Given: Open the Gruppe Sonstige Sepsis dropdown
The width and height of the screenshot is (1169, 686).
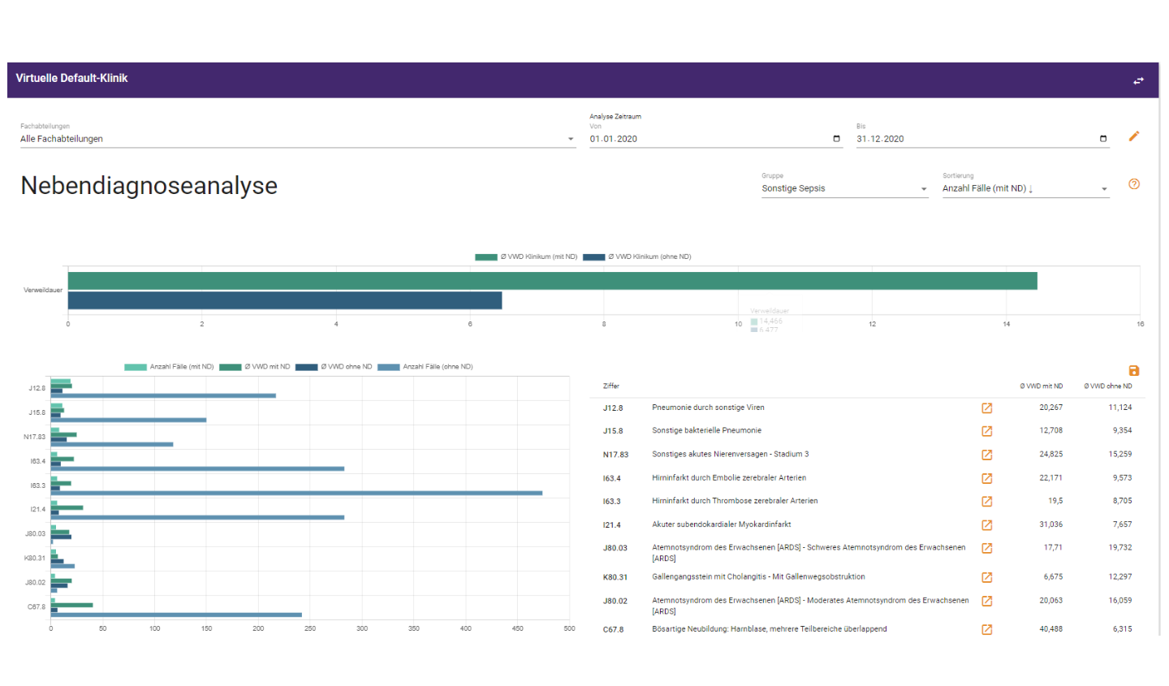Looking at the screenshot, I should point(844,188).
